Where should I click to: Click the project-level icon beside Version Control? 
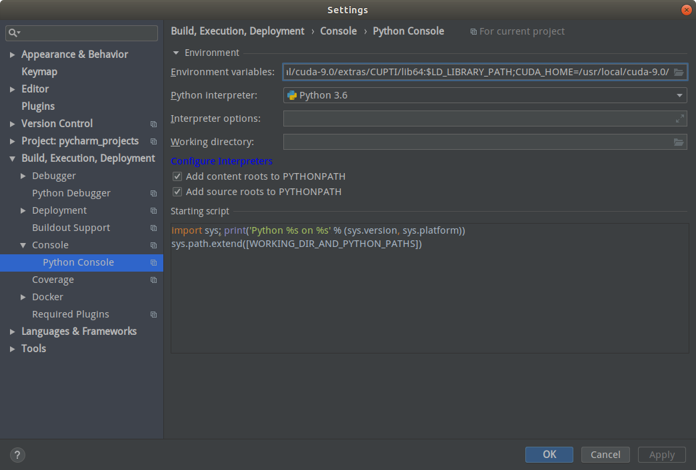coord(153,124)
